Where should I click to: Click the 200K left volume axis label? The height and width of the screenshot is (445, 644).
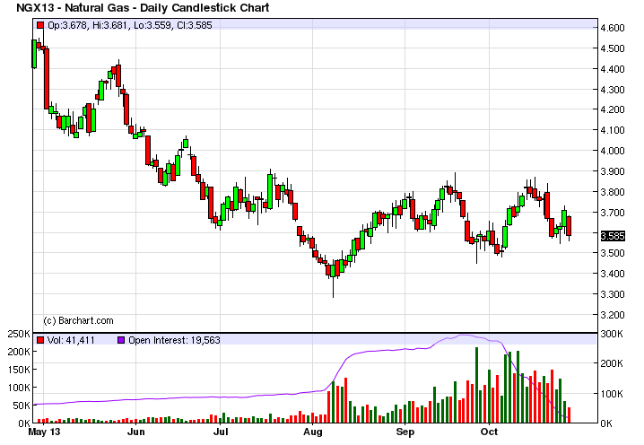pyautogui.click(x=19, y=352)
